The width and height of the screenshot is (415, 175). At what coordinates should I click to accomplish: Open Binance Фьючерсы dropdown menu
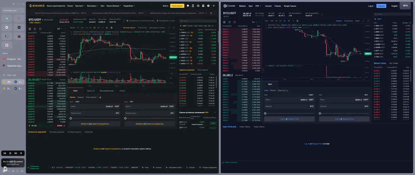point(92,6)
